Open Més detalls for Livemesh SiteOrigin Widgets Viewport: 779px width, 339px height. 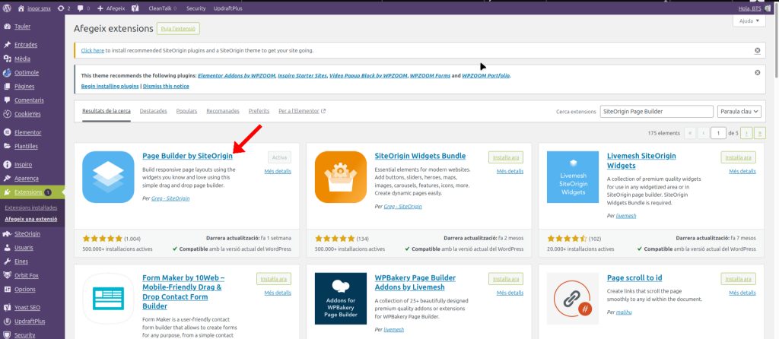742,172
